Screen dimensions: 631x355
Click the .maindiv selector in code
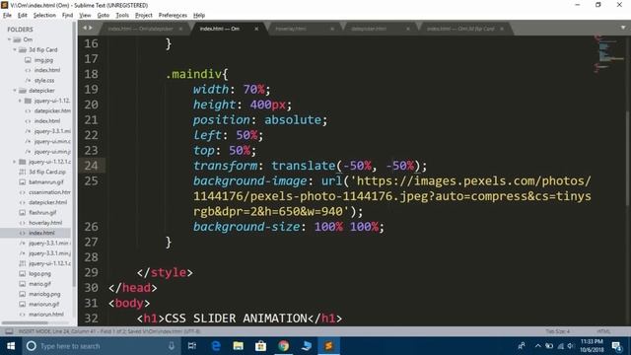(x=193, y=74)
